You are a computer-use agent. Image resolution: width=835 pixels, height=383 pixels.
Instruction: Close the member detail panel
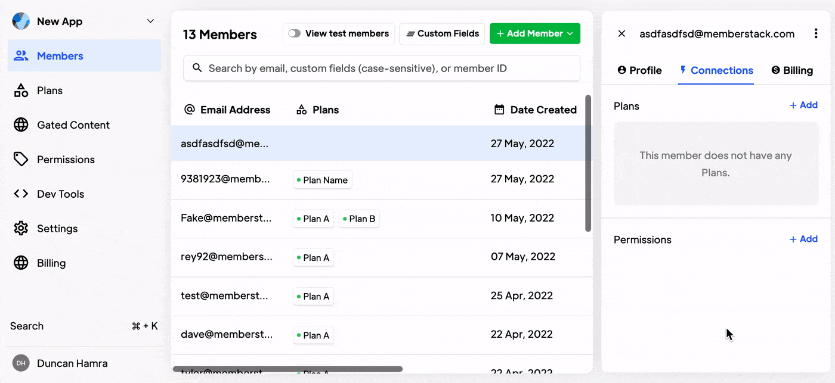click(x=621, y=34)
